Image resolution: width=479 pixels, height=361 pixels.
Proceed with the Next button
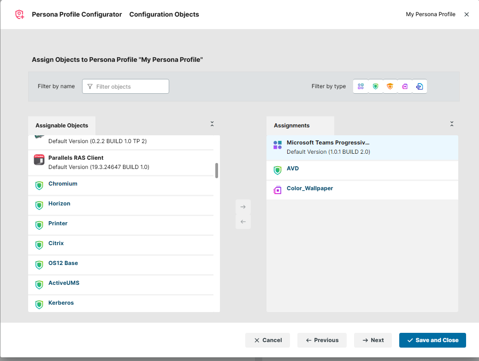373,340
